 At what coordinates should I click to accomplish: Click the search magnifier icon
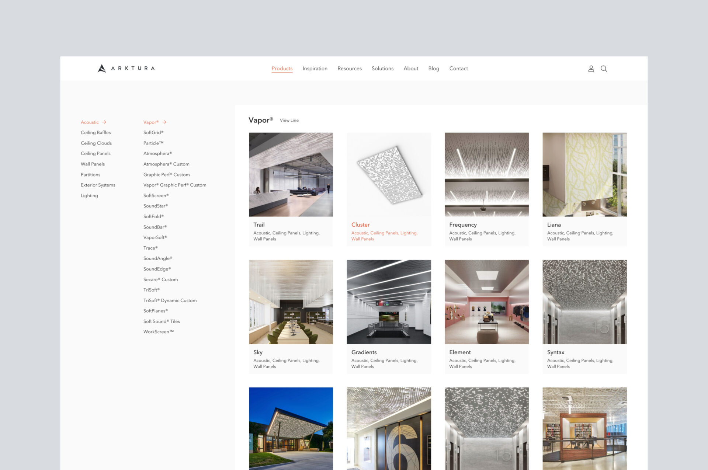point(604,69)
